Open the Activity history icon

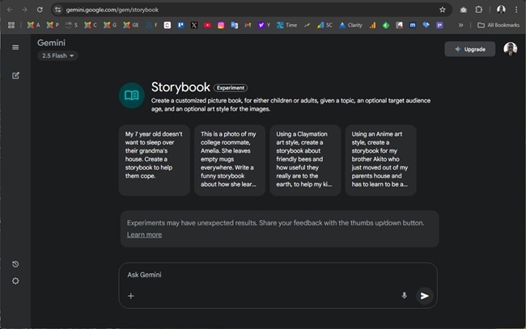15,264
